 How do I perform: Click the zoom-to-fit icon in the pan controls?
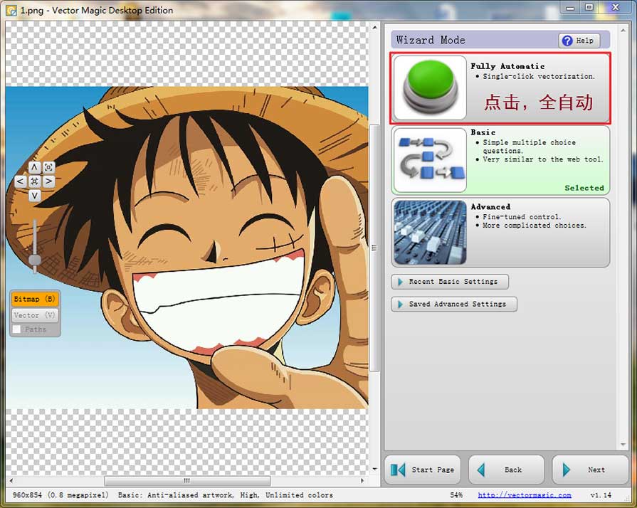[48, 167]
